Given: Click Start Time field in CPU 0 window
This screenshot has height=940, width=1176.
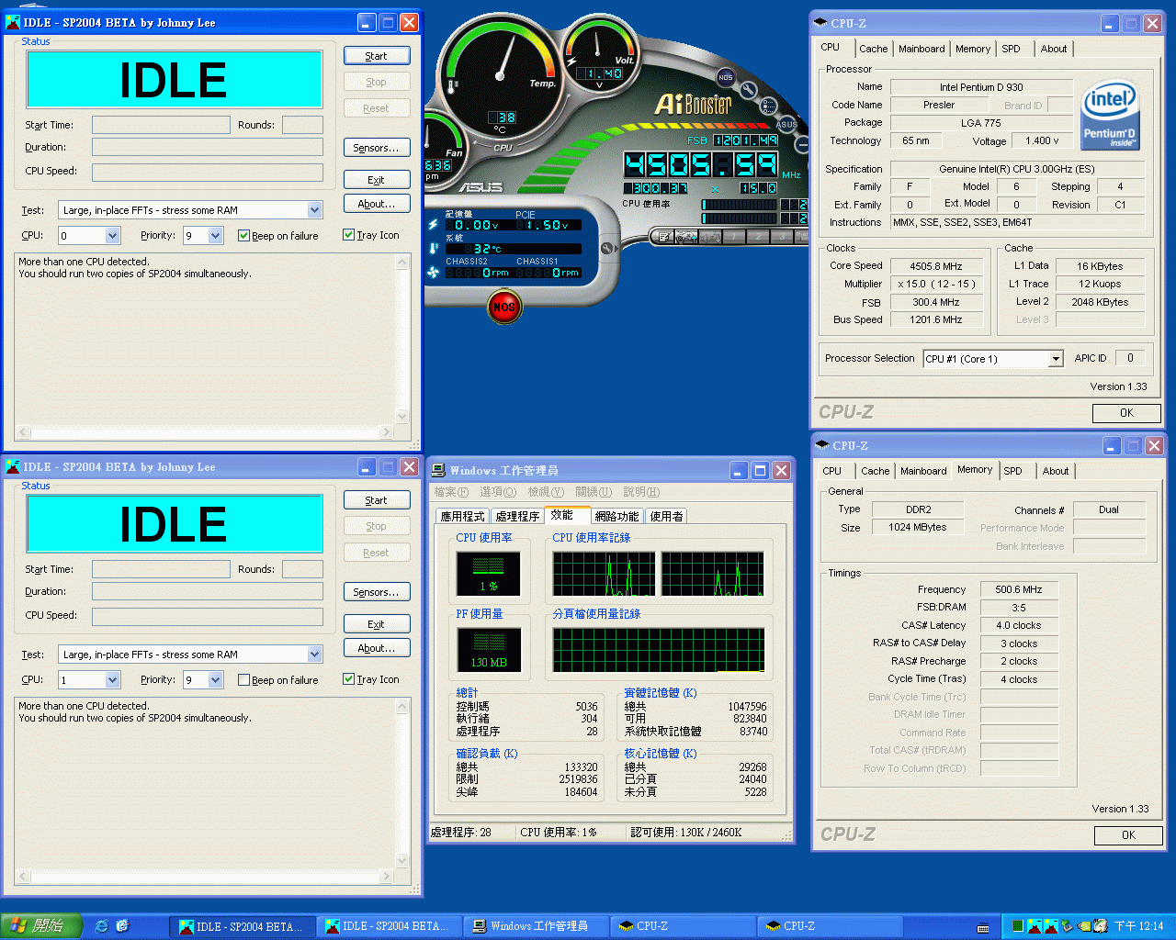Looking at the screenshot, I should pos(161,125).
